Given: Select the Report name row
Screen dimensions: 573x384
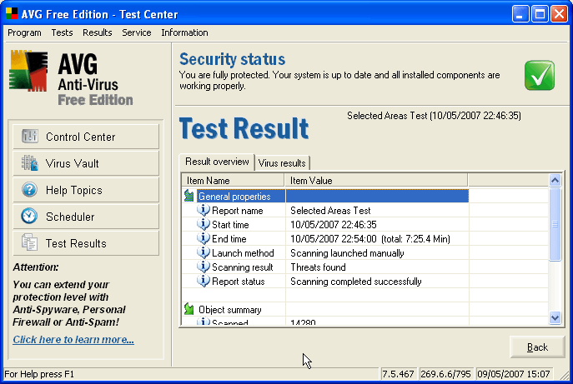Looking at the screenshot, I should click(x=325, y=211).
